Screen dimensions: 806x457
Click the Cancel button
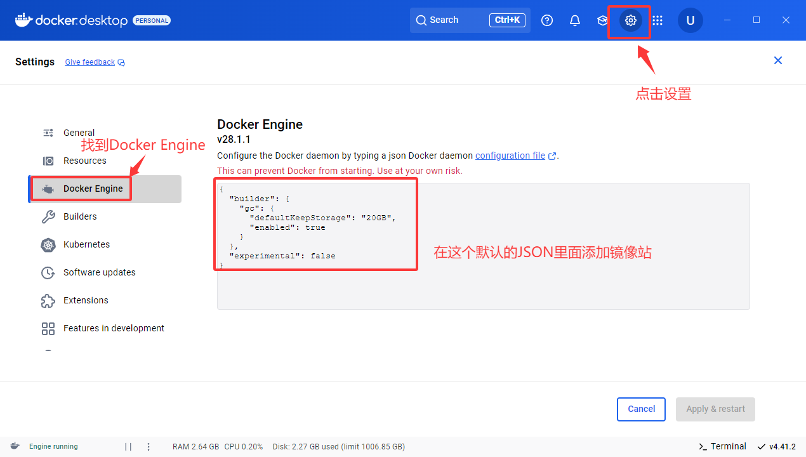[x=641, y=409]
